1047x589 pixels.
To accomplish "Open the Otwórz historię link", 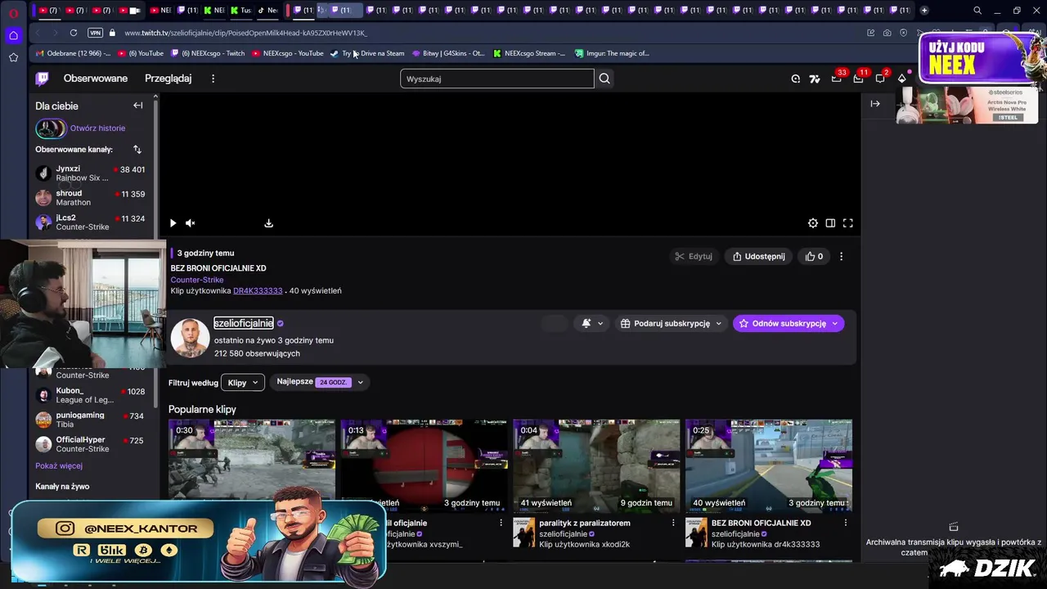I will [x=97, y=128].
